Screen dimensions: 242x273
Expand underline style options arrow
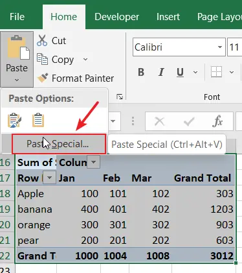[x=195, y=72]
